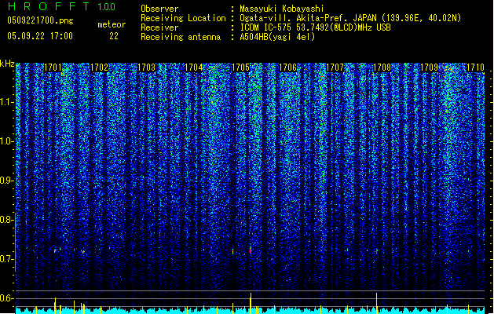Click the 1704 time marker
Viewport: 494px width, 314px height.
click(x=193, y=68)
